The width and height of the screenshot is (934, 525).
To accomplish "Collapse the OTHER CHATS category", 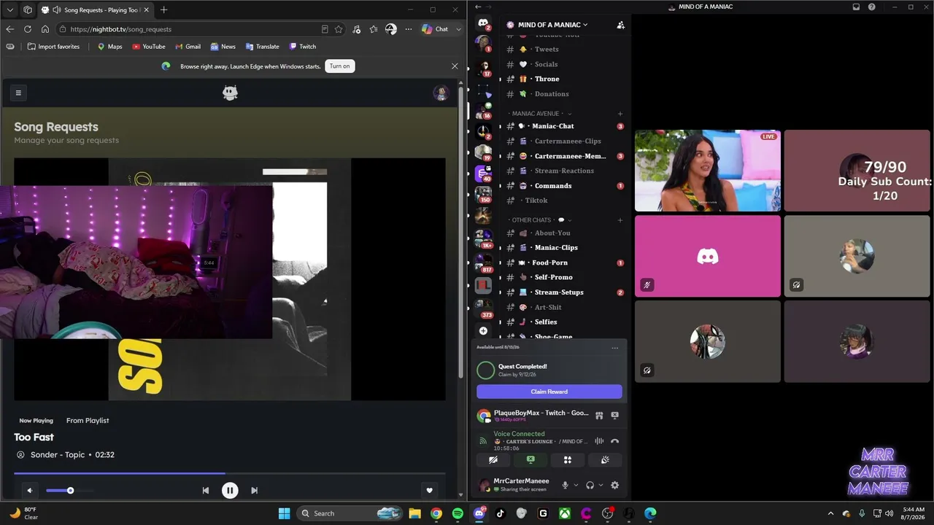I will tap(540, 219).
